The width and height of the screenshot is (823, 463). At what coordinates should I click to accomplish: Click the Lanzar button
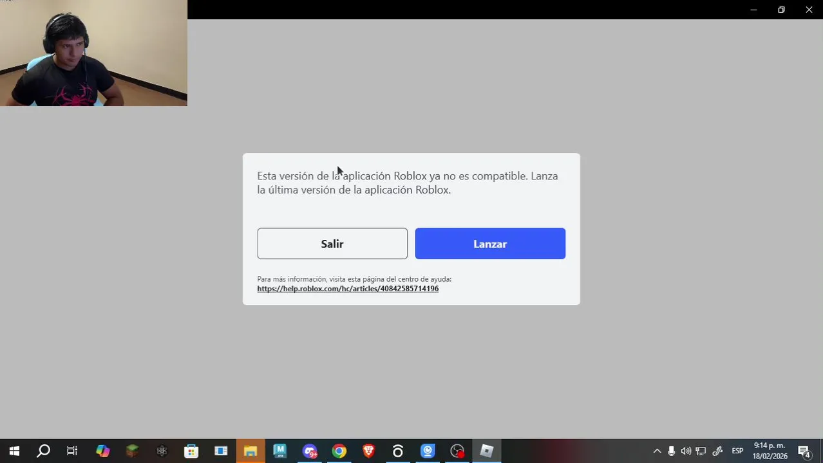click(490, 244)
